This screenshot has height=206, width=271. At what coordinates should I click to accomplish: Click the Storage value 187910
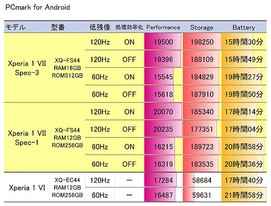pyautogui.click(x=202, y=95)
